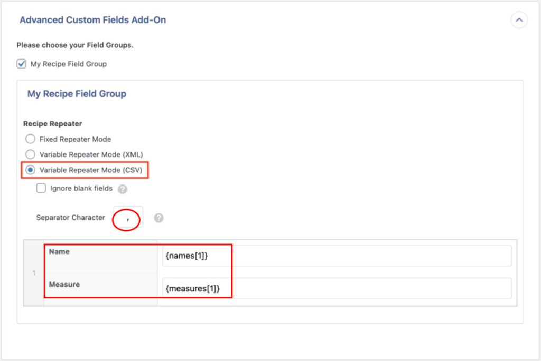541x361 pixels.
Task: Select Variable Repeater Mode (CSV)
Action: (x=30, y=170)
